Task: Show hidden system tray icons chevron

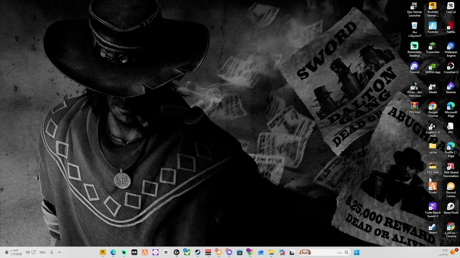Action: click(59, 252)
